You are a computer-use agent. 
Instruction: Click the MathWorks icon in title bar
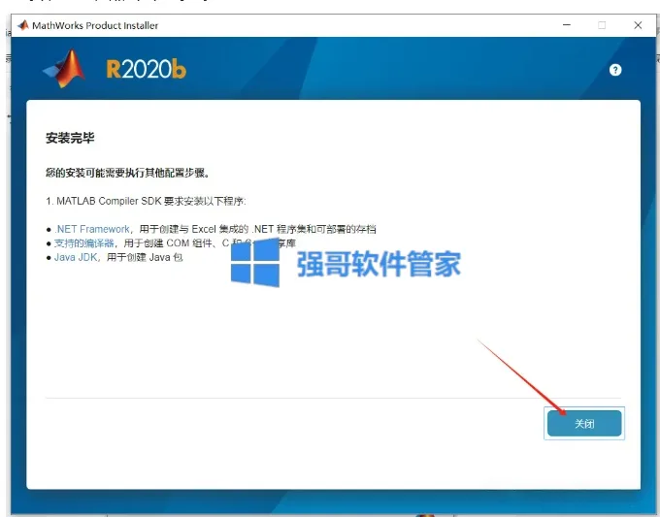point(23,25)
